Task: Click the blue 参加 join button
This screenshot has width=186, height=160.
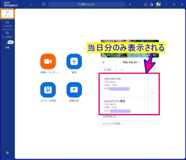Action: coord(74,61)
